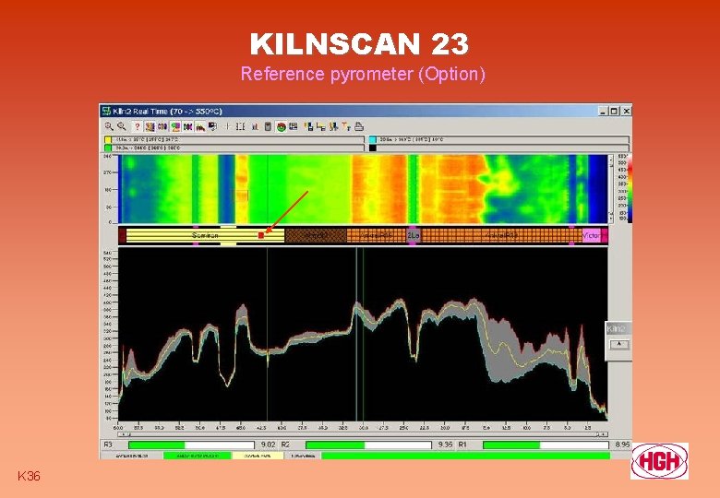Click the R3 green progress bar
Viewport: 720px width, 498px height.
point(191,445)
